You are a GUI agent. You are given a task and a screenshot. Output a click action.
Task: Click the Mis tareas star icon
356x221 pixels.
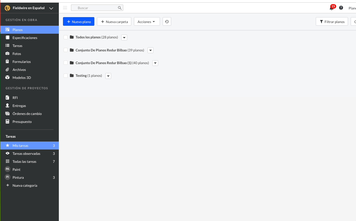click(x=8, y=145)
